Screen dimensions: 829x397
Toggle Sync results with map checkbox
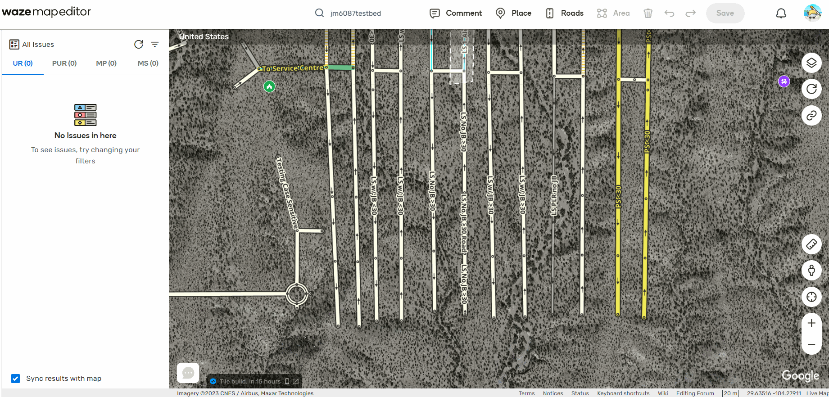16,379
